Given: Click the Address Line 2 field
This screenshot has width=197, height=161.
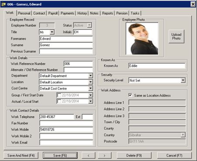Looking at the screenshot, I should tap(157, 109).
